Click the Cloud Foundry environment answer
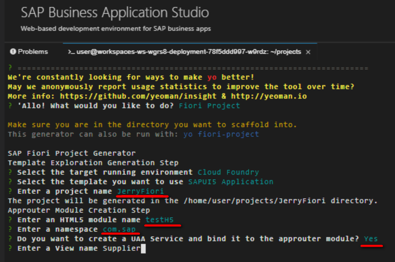Viewport: 395px width, 262px height. coord(228,172)
